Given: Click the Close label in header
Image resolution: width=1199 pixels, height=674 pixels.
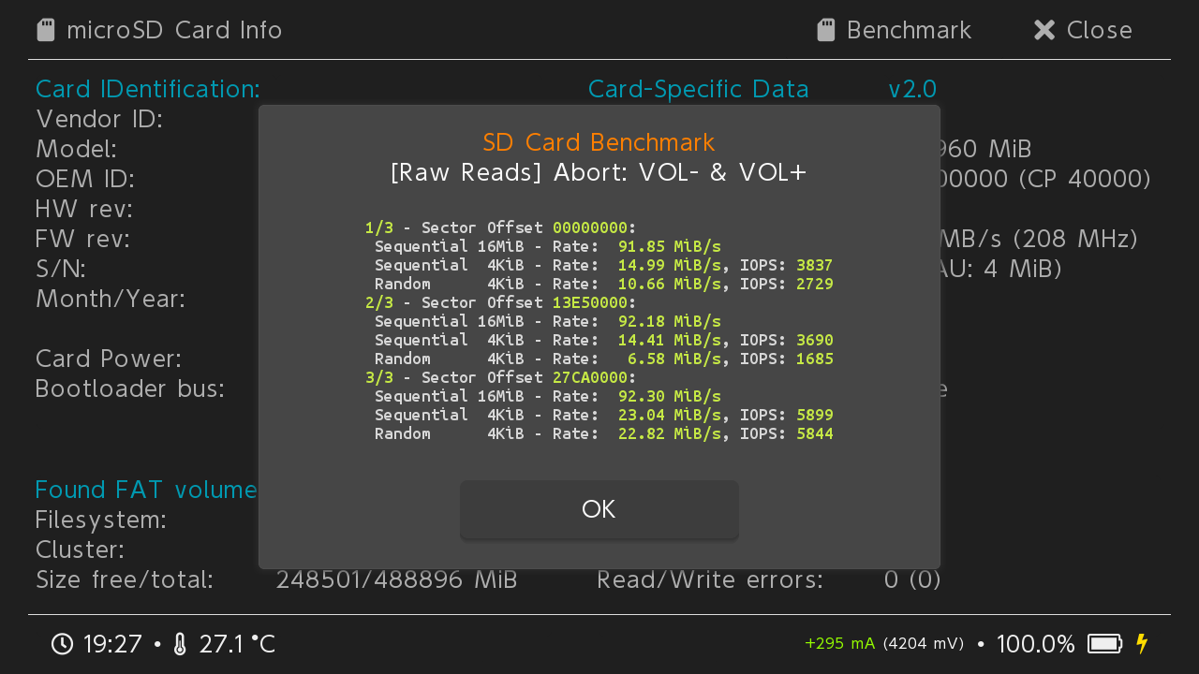Looking at the screenshot, I should (x=1100, y=30).
